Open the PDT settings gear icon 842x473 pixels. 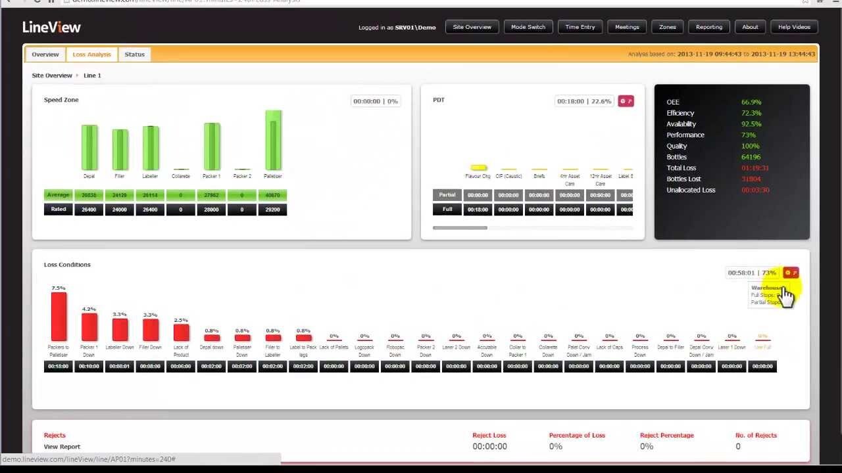622,101
